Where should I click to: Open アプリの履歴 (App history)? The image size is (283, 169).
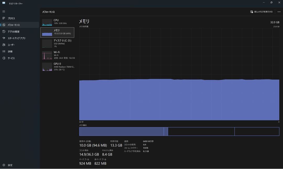[x=13, y=32]
